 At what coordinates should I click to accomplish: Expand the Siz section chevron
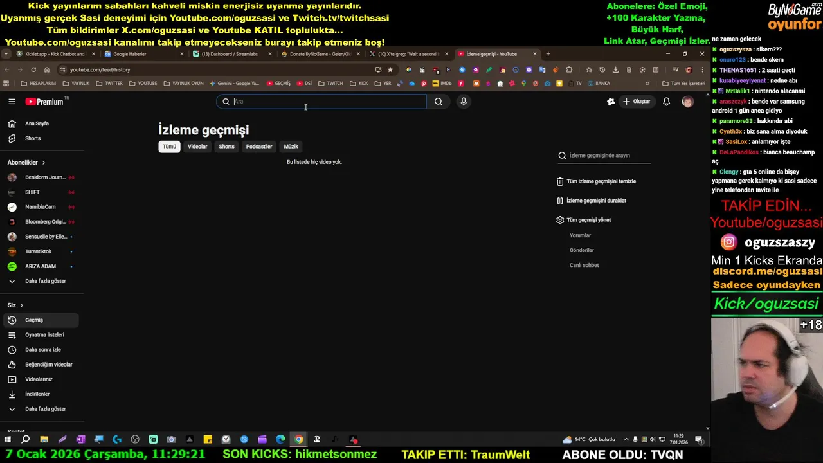(21, 305)
